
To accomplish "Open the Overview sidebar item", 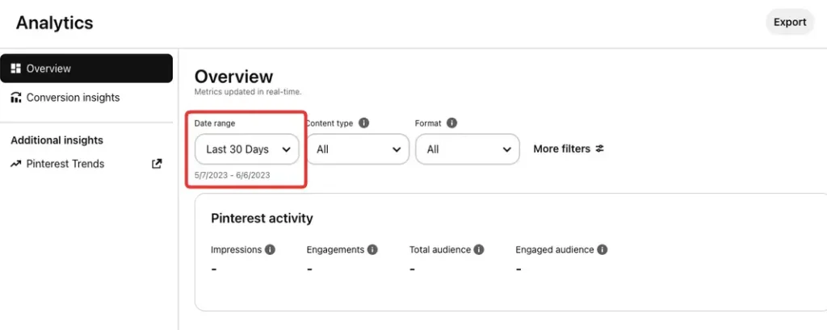I will tap(86, 69).
